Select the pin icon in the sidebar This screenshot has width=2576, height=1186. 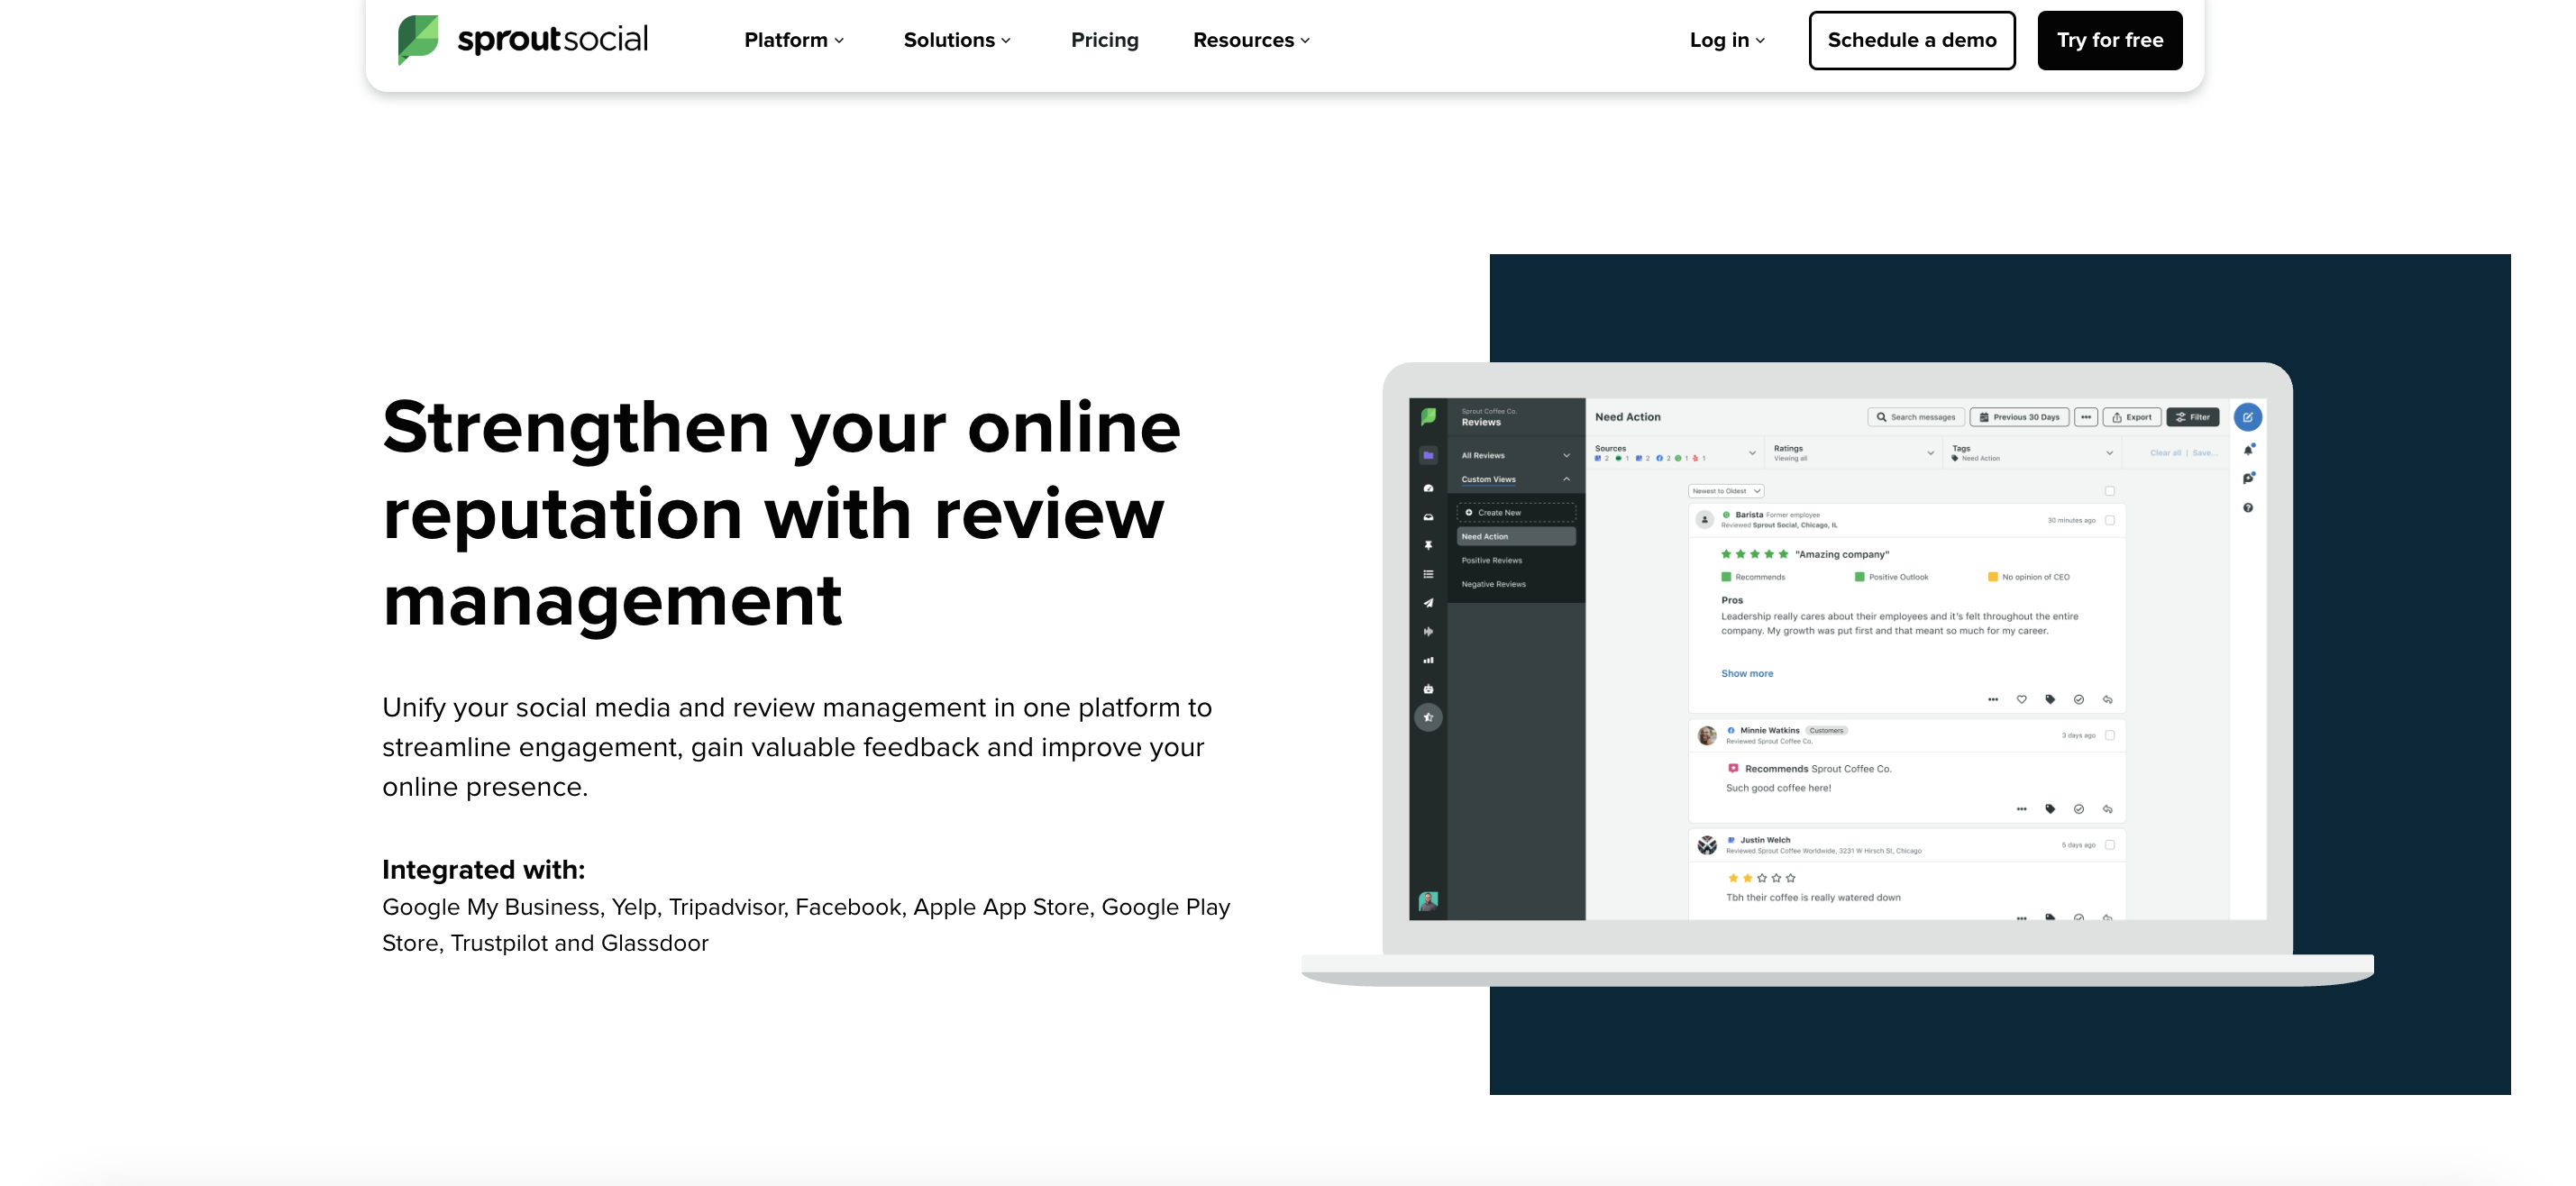[x=1428, y=546]
